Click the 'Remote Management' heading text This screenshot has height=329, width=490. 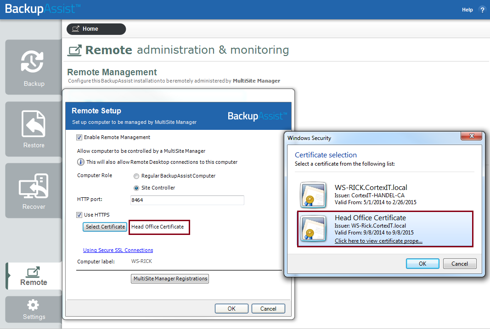[x=112, y=72]
